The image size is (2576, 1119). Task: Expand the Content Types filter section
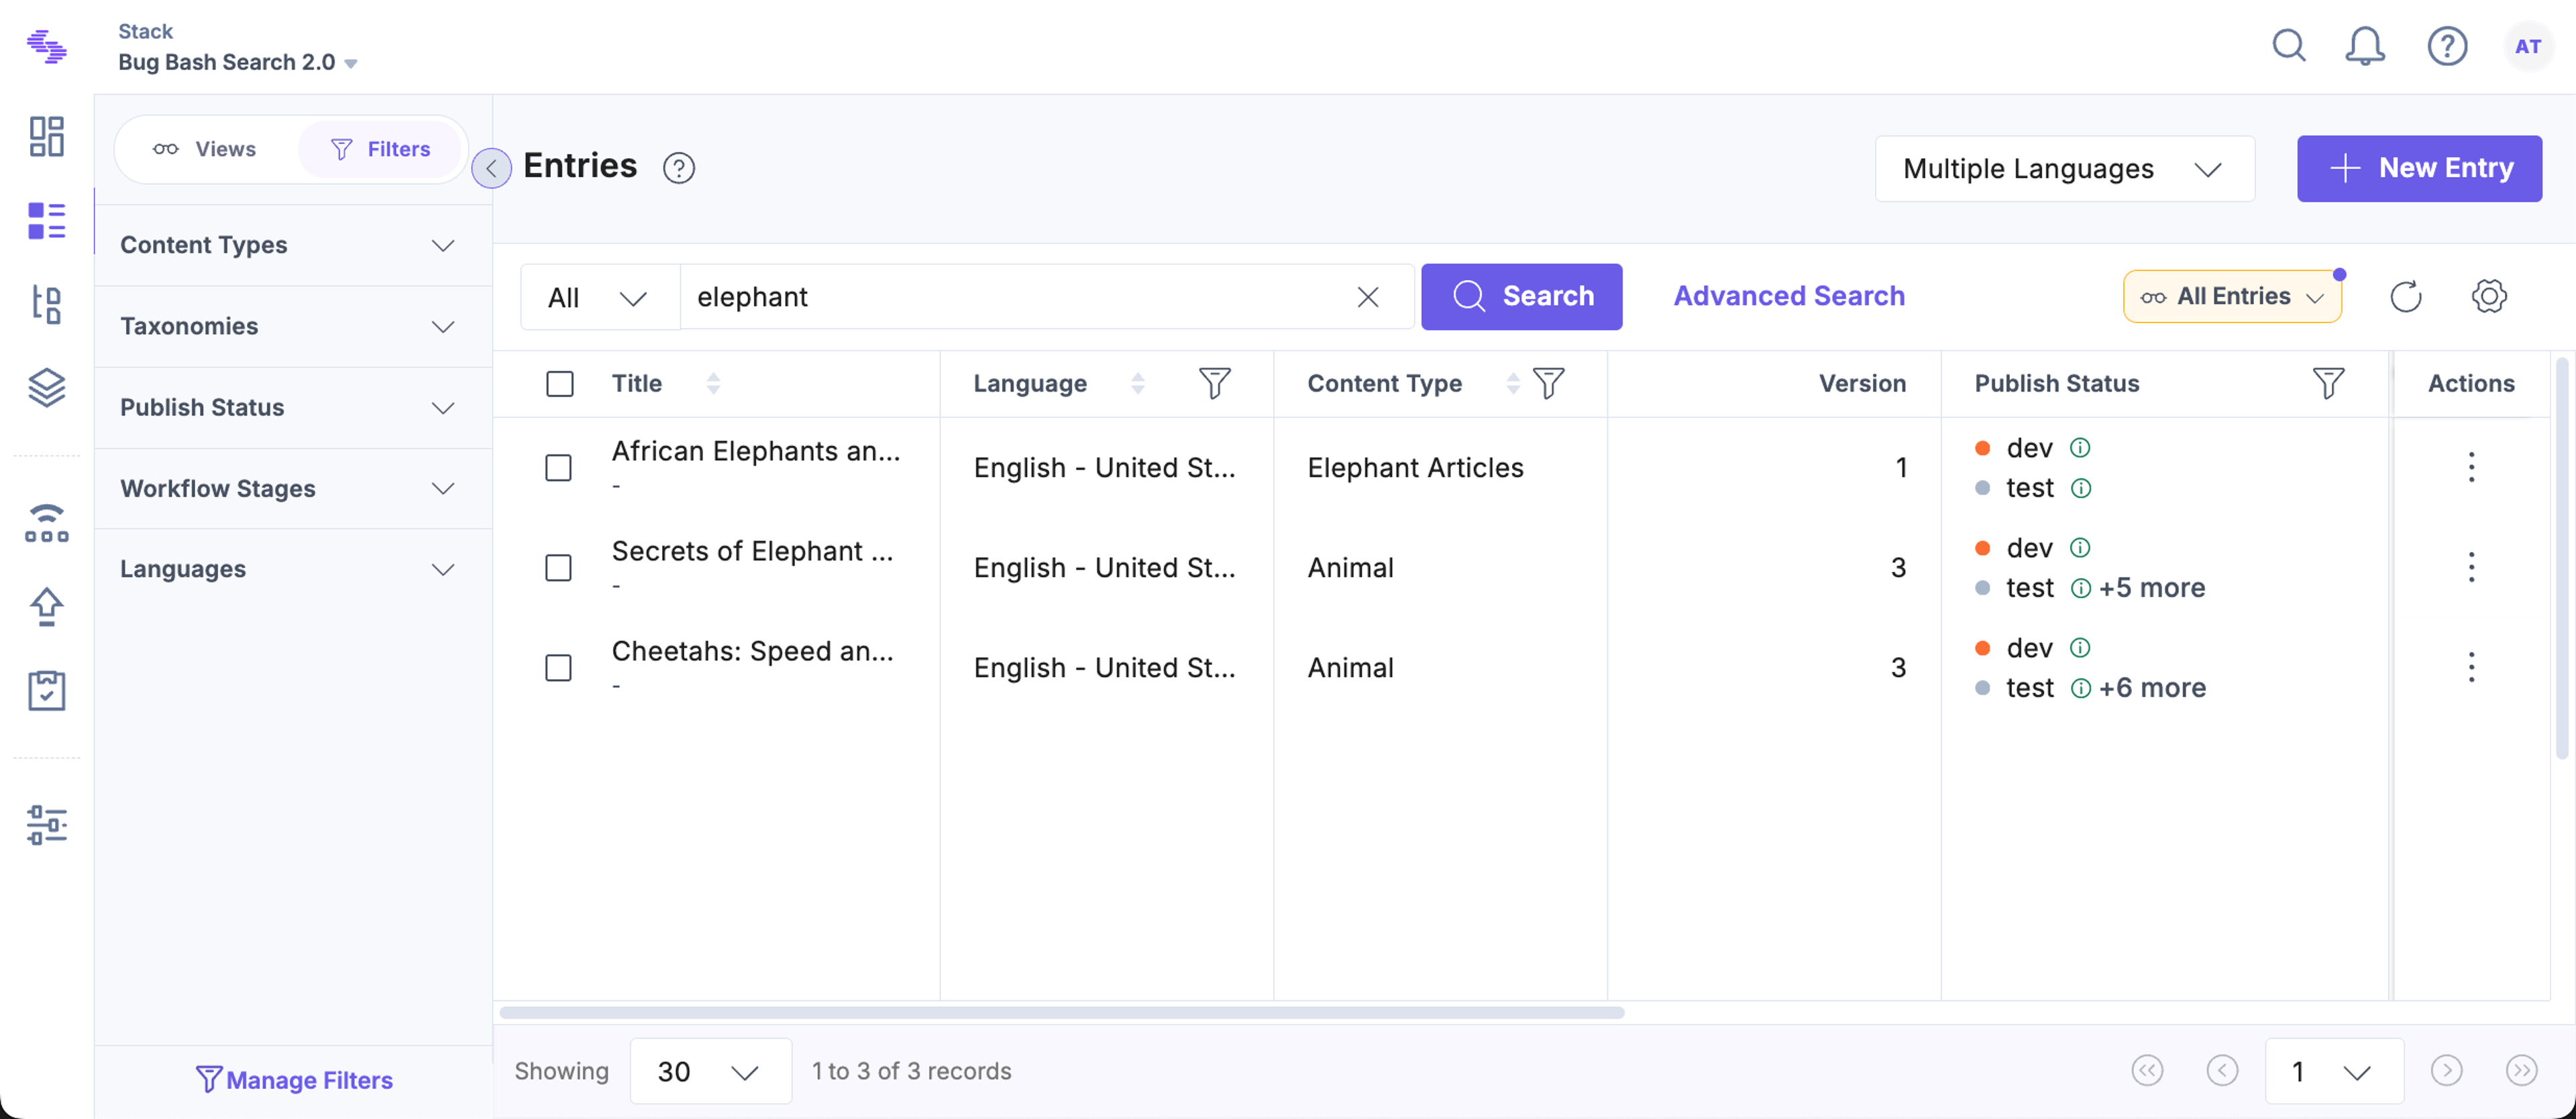tap(288, 246)
